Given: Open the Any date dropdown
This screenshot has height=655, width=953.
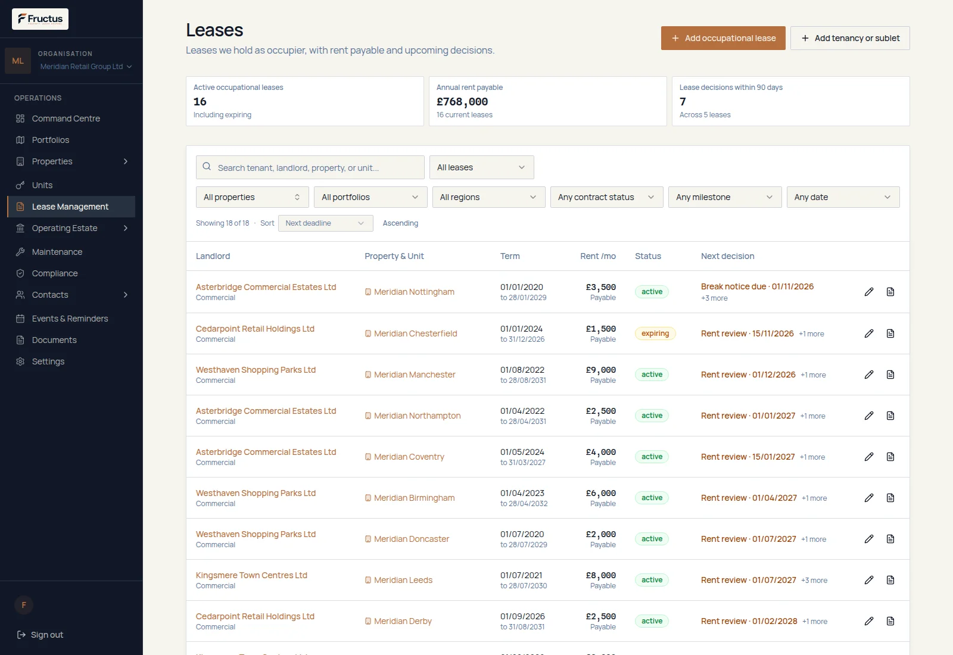Looking at the screenshot, I should coord(843,197).
